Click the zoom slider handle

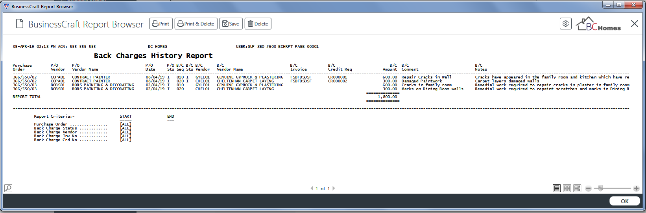pyautogui.click(x=600, y=189)
